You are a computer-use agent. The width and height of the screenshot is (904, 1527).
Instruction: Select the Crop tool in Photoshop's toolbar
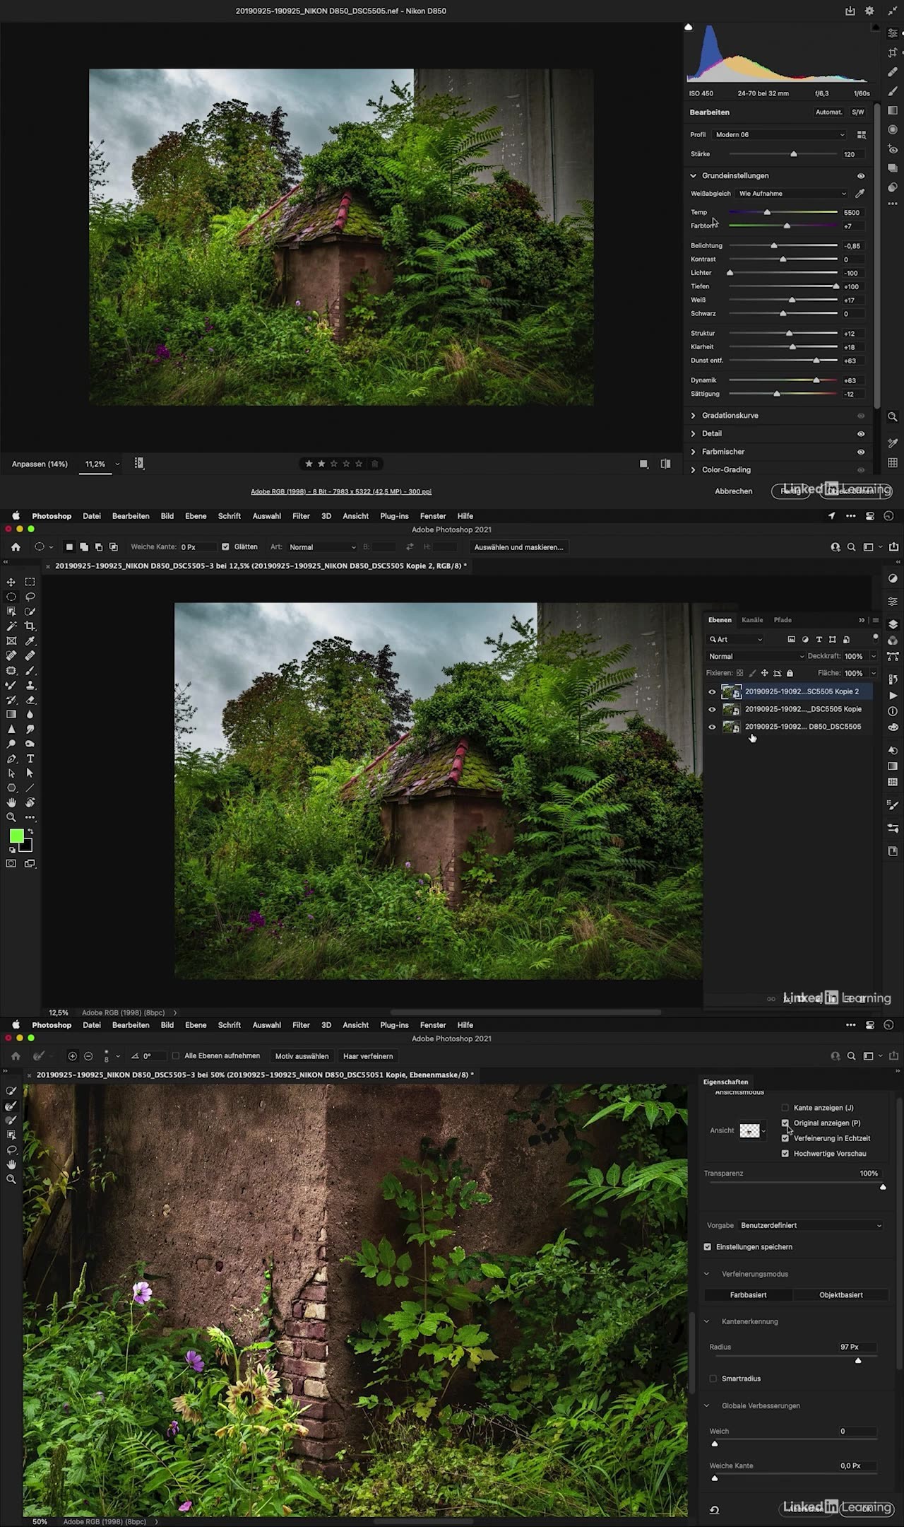pyautogui.click(x=30, y=626)
